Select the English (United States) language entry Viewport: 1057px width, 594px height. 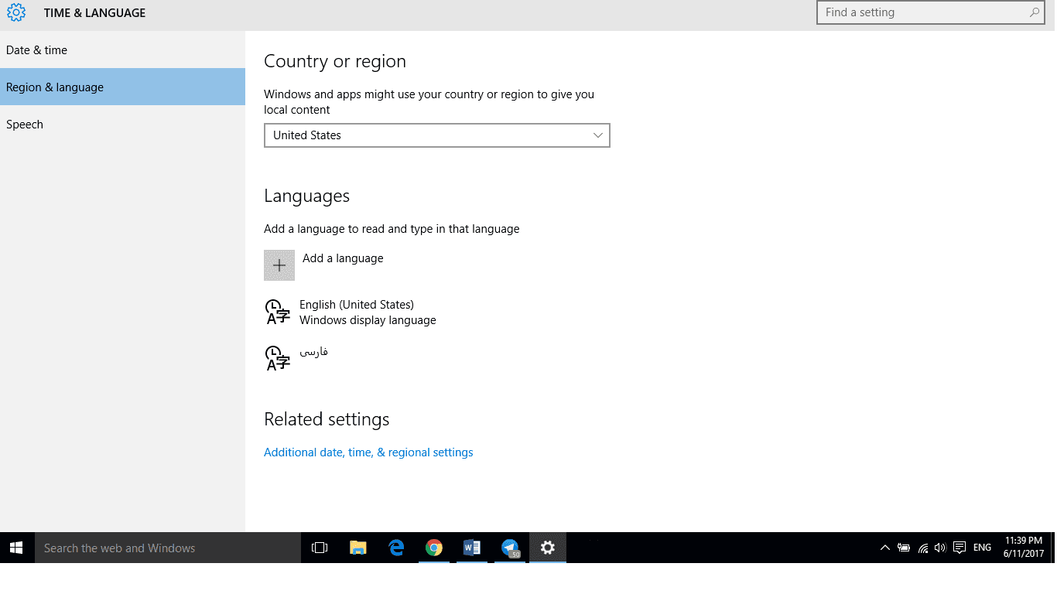pyautogui.click(x=356, y=312)
